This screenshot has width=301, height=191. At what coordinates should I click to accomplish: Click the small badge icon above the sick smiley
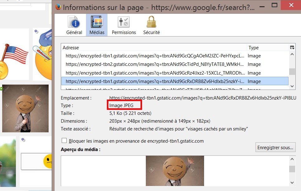click(36, 31)
